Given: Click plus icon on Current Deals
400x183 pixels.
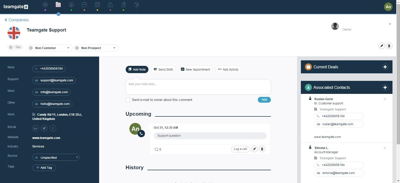Looking at the screenshot, I should 385,67.
